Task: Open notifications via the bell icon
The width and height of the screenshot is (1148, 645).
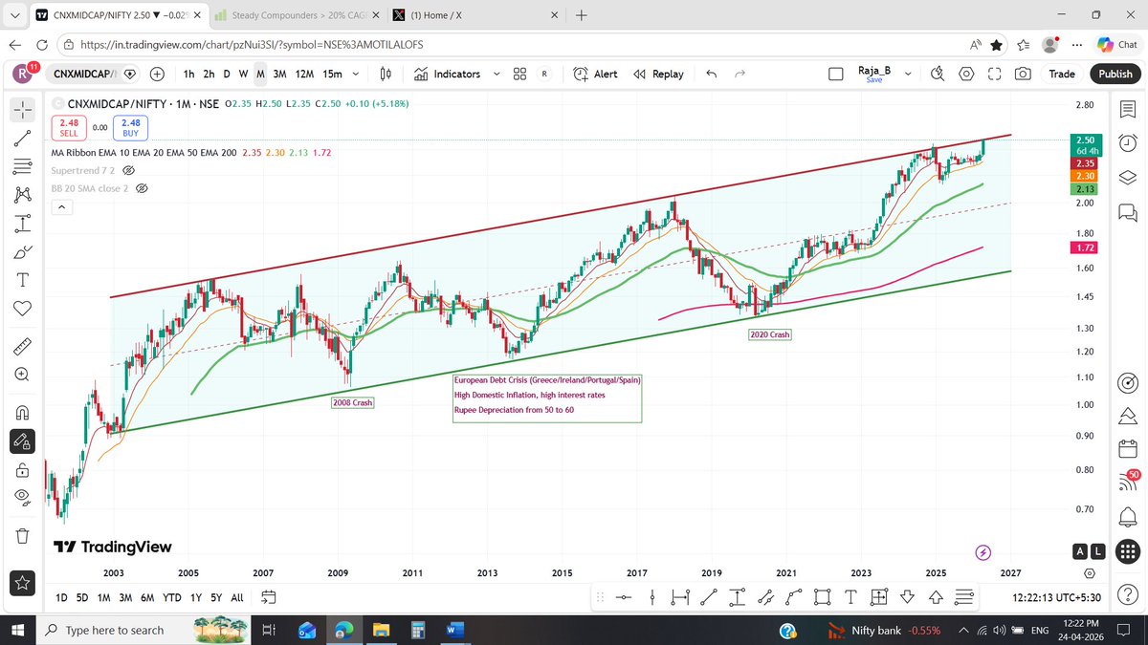Action: pyautogui.click(x=1127, y=515)
